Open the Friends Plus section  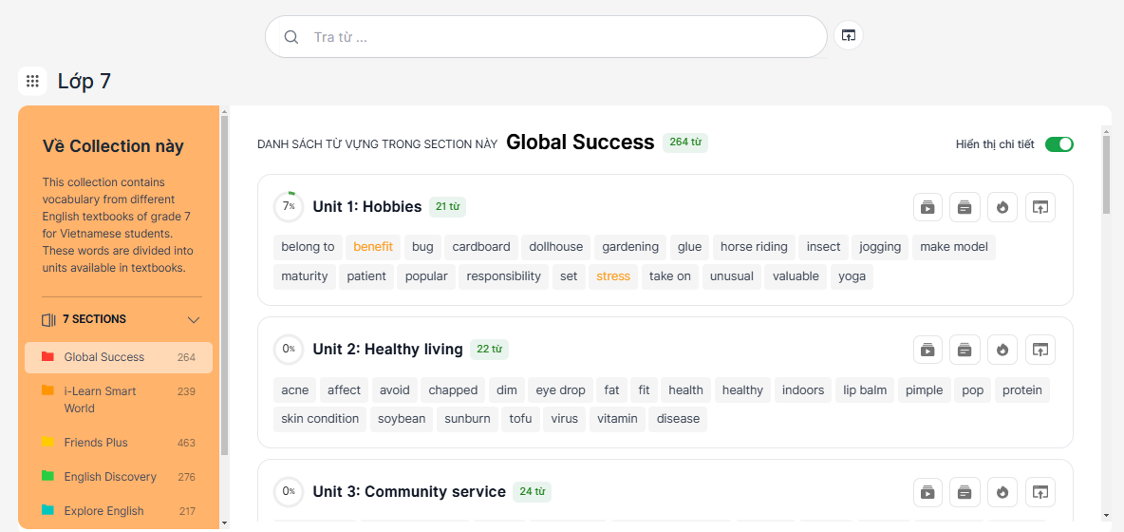96,443
